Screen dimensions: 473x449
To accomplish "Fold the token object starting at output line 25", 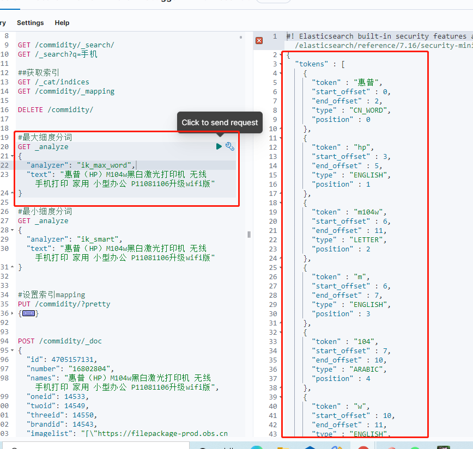I will [281, 268].
